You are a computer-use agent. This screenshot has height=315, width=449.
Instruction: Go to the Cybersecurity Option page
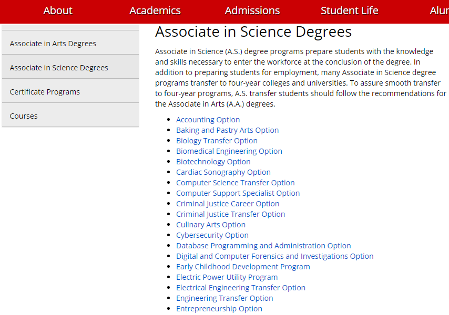[x=212, y=235]
